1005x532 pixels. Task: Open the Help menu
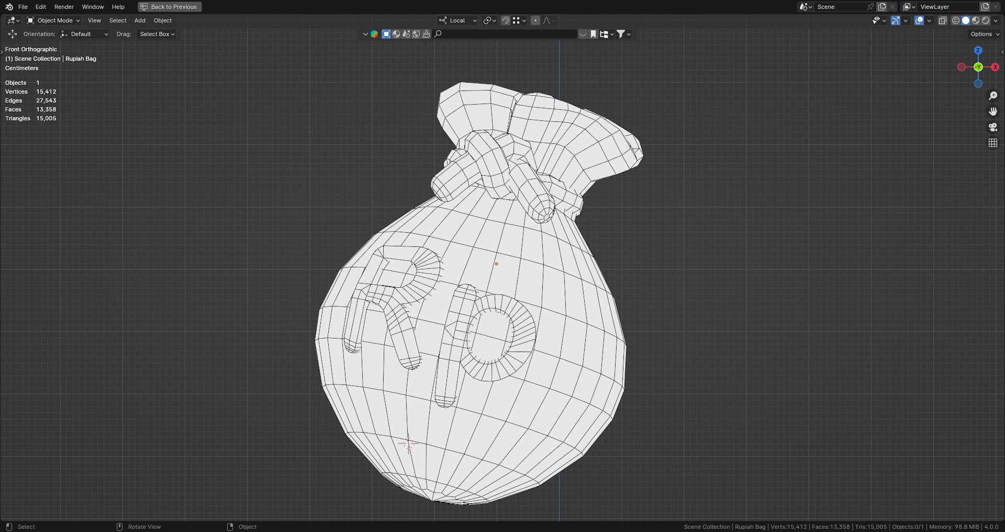tap(118, 7)
